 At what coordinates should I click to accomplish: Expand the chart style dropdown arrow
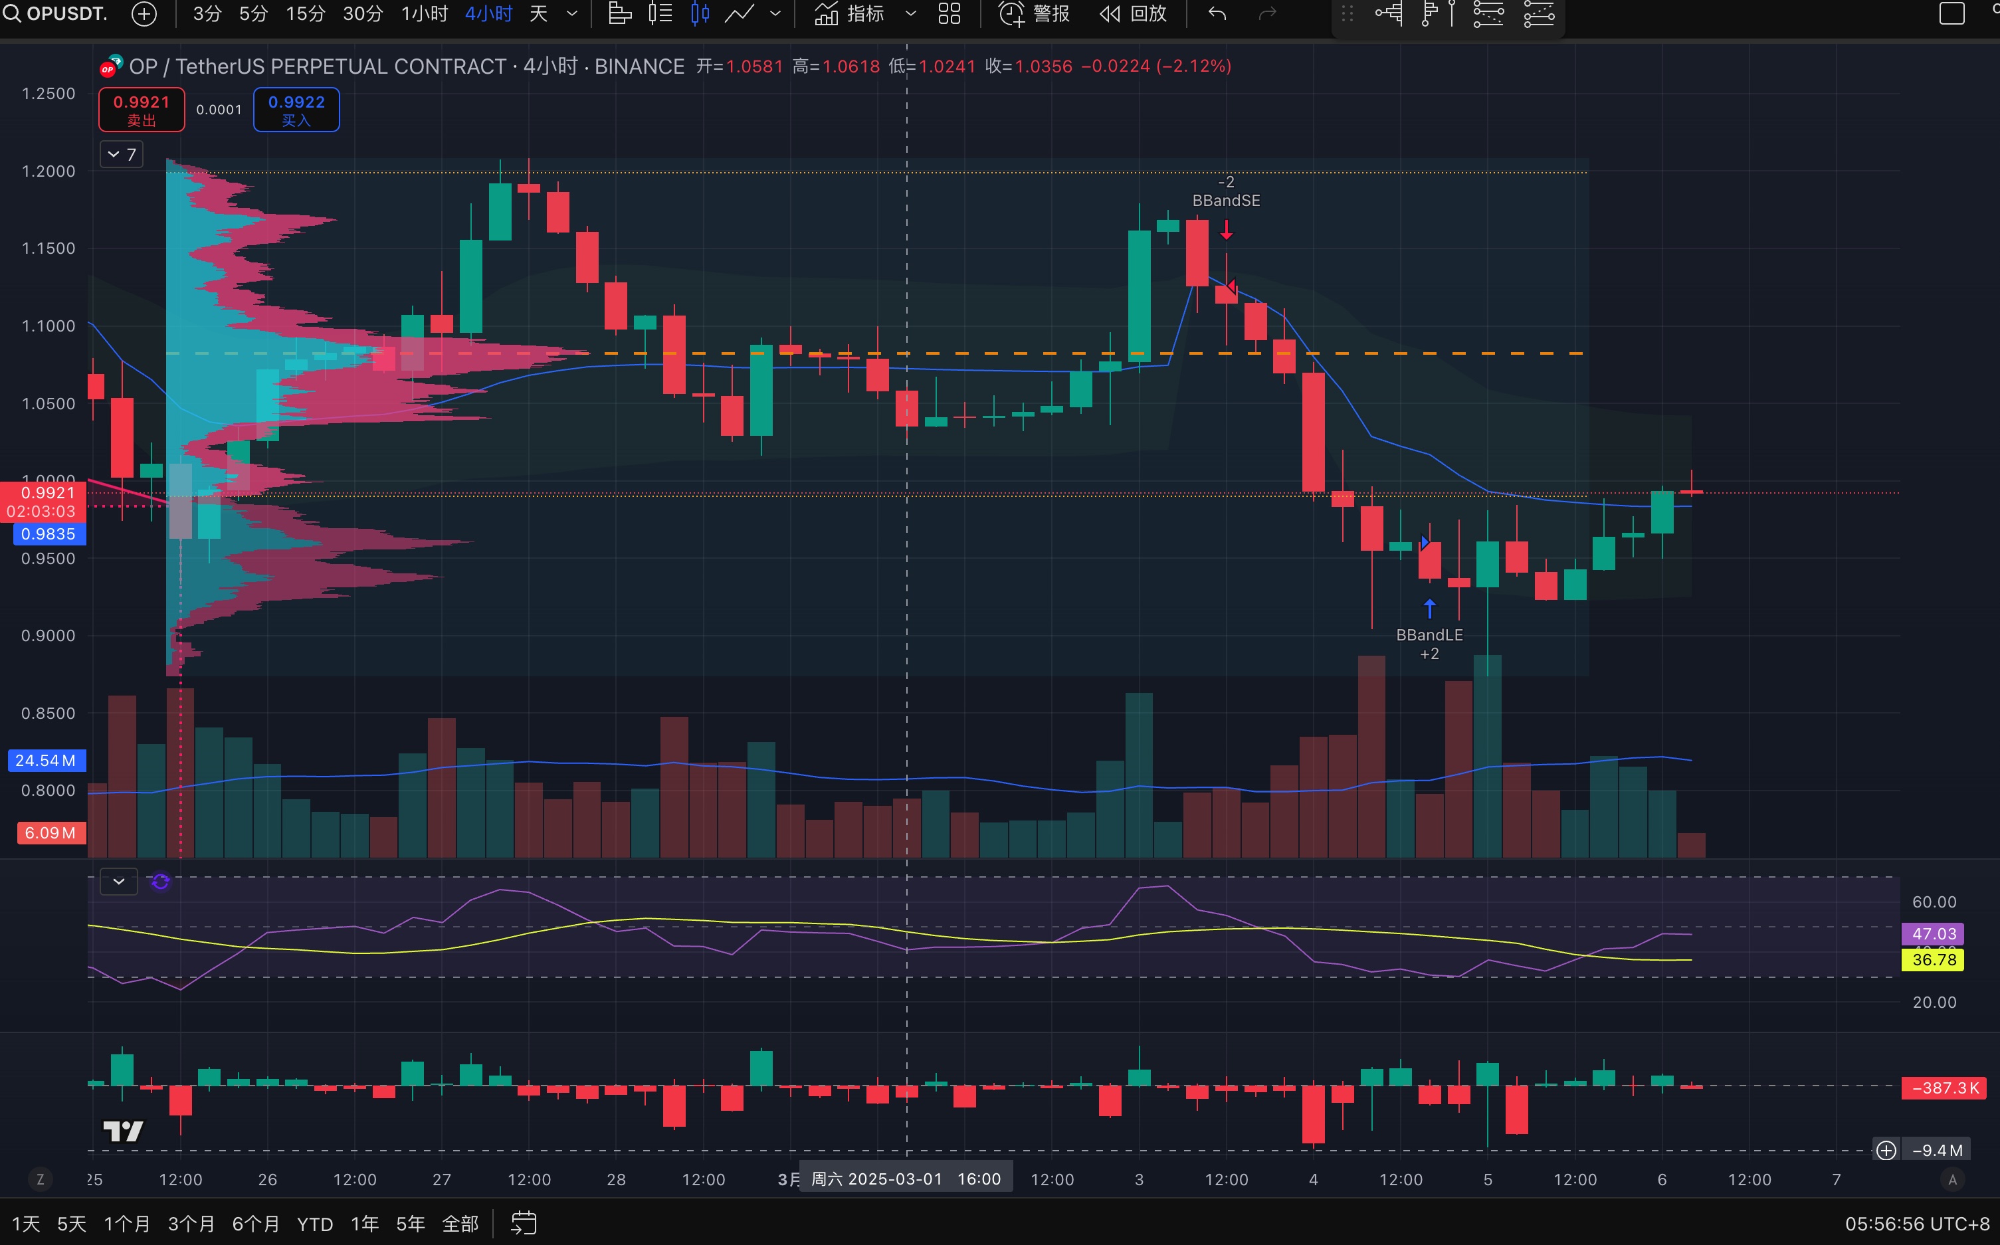tap(775, 14)
